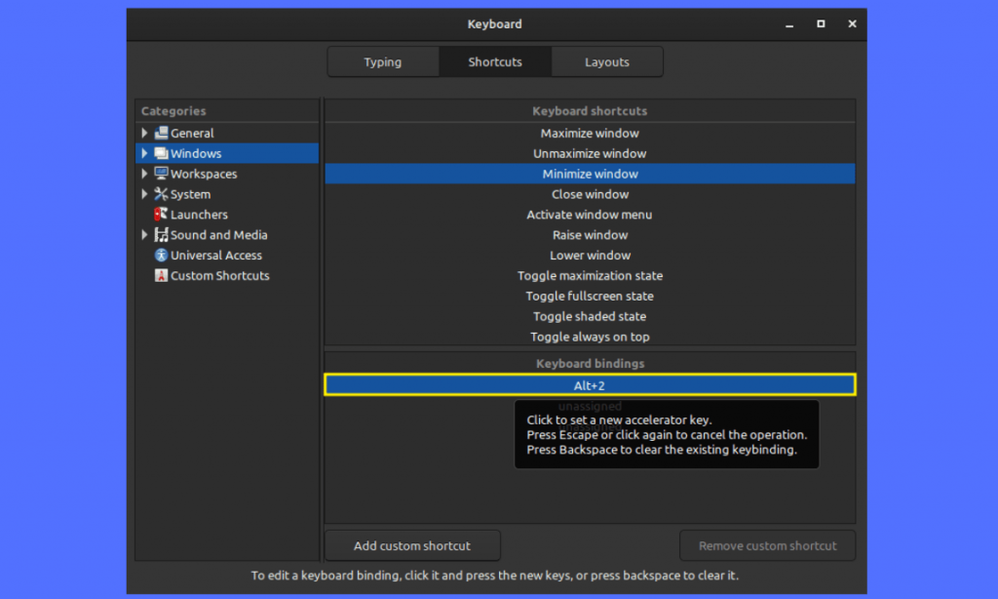
Task: Expand the System category arrow
Action: [x=145, y=194]
